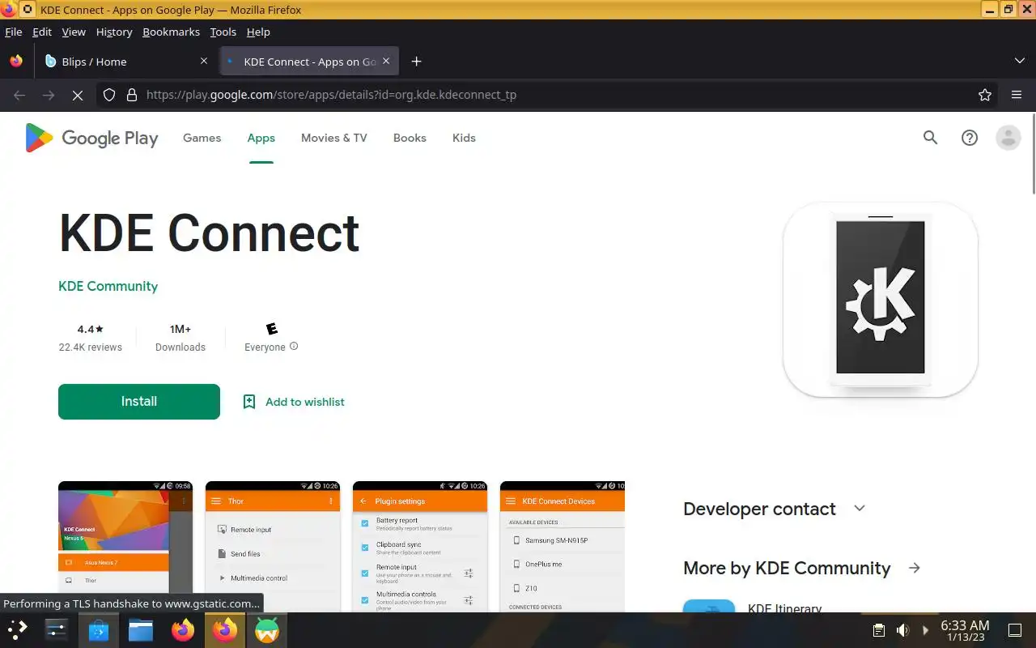Go to the Books section

click(x=410, y=138)
